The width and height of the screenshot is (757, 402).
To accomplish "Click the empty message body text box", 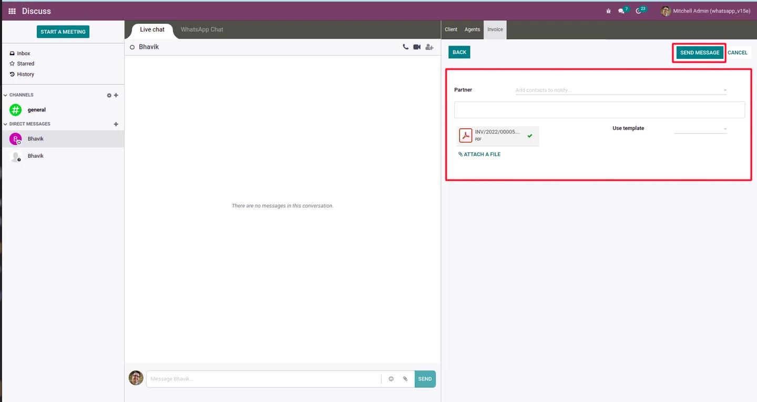I will click(599, 110).
